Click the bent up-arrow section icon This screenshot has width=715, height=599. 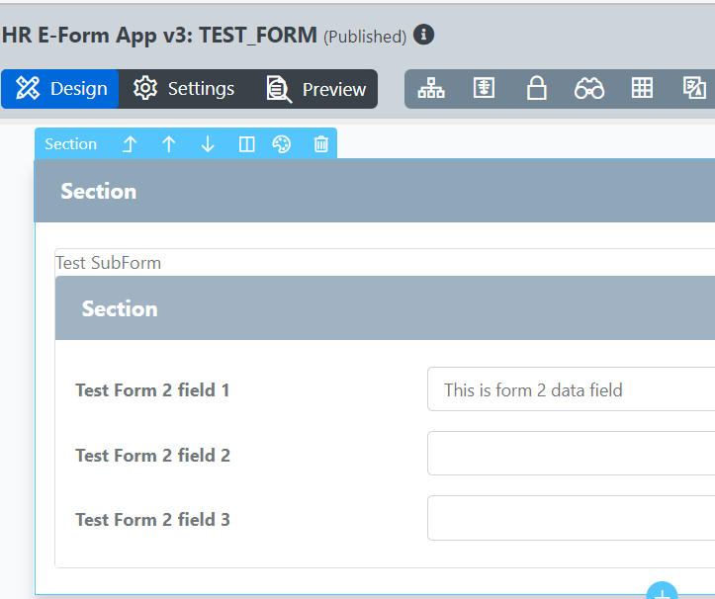[x=130, y=144]
